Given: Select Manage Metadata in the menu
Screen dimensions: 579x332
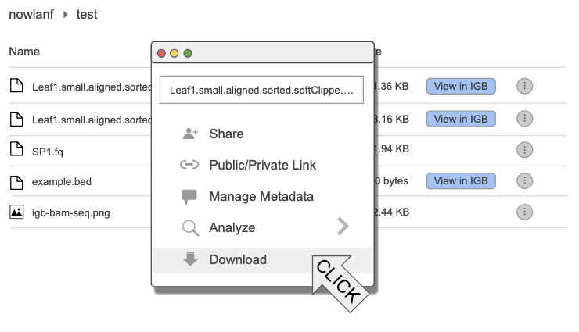Looking at the screenshot, I should pos(261,197).
